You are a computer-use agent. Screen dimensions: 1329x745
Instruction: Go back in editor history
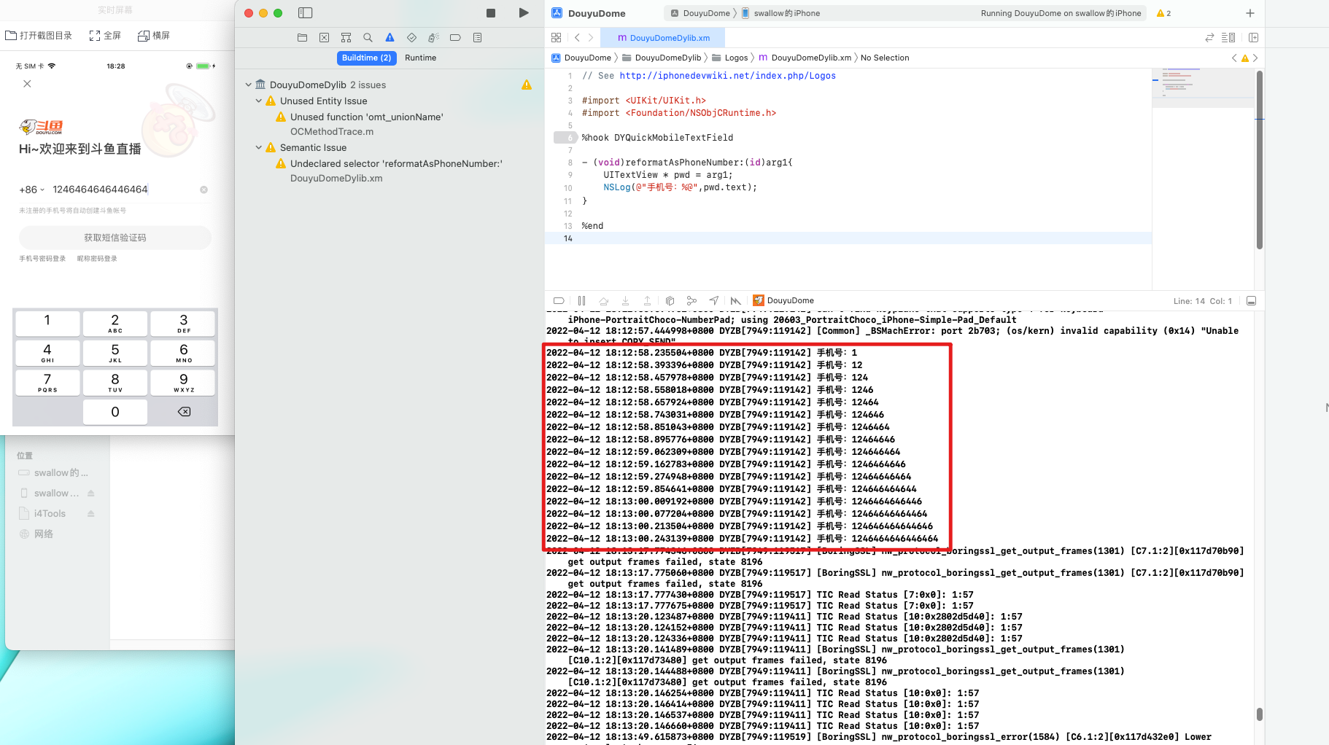point(577,37)
